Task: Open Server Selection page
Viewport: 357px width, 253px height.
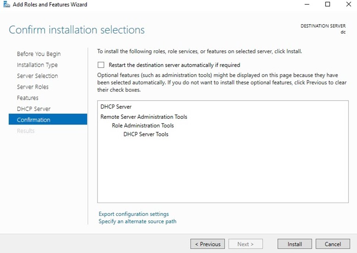Action: 37,76
